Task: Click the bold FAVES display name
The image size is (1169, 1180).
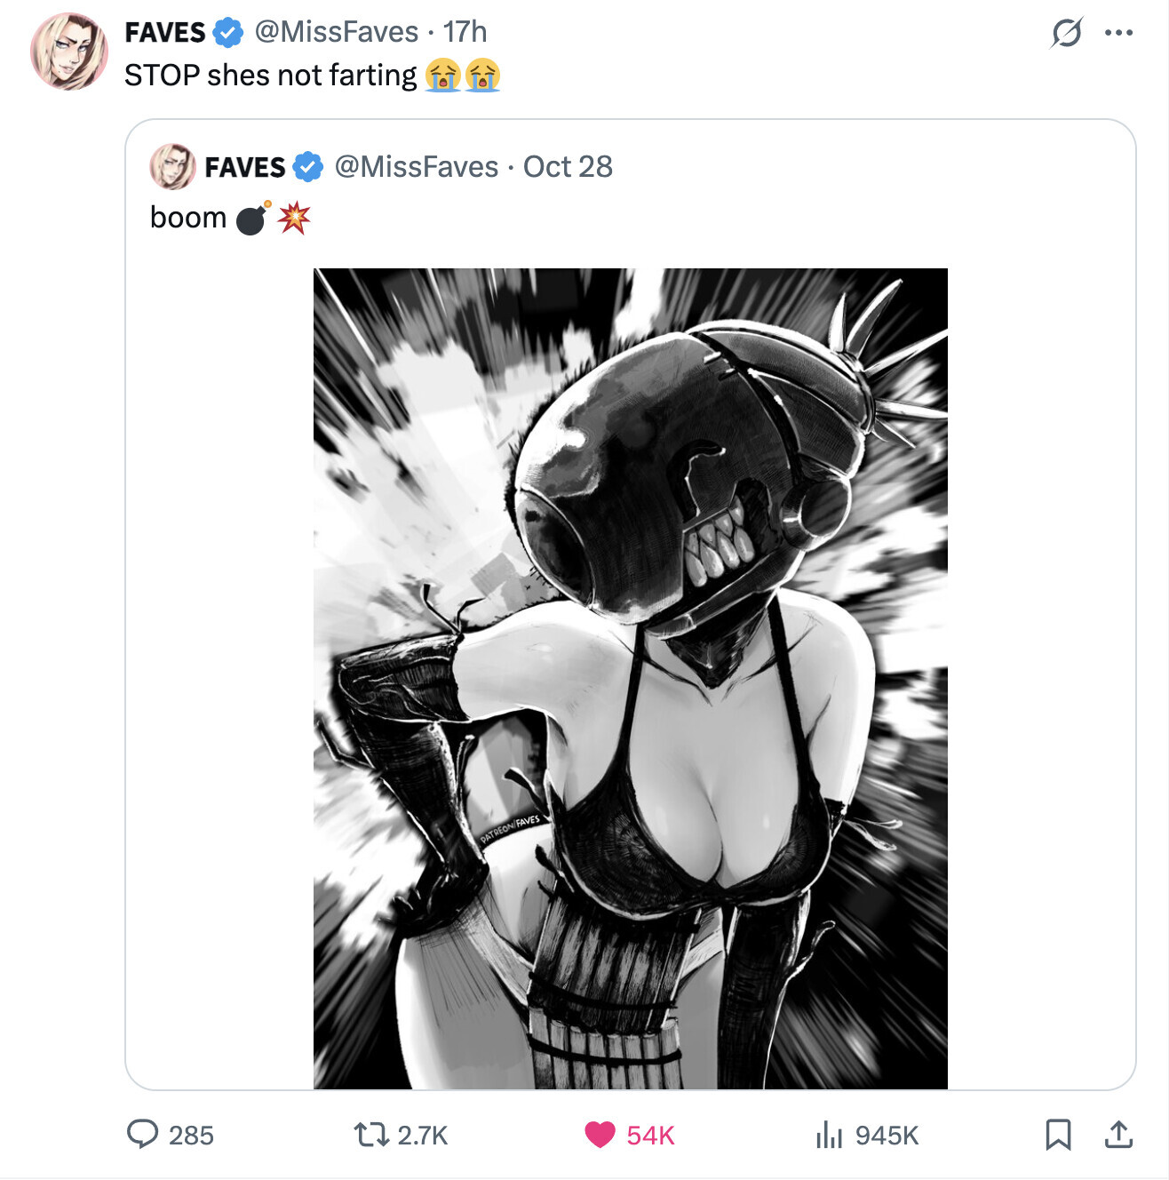Action: [165, 33]
